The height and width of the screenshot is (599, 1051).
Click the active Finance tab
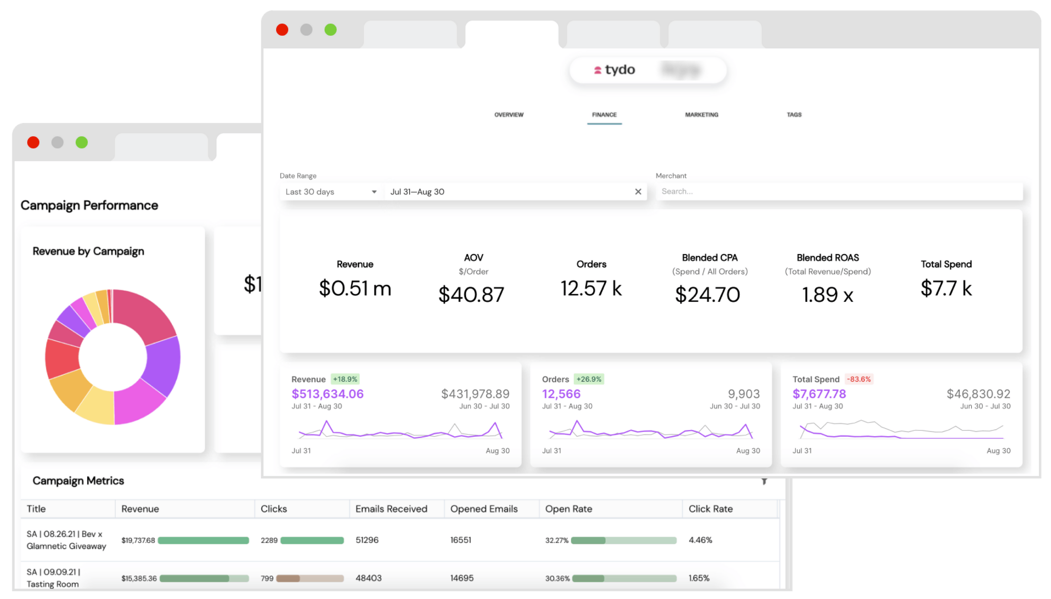(604, 115)
